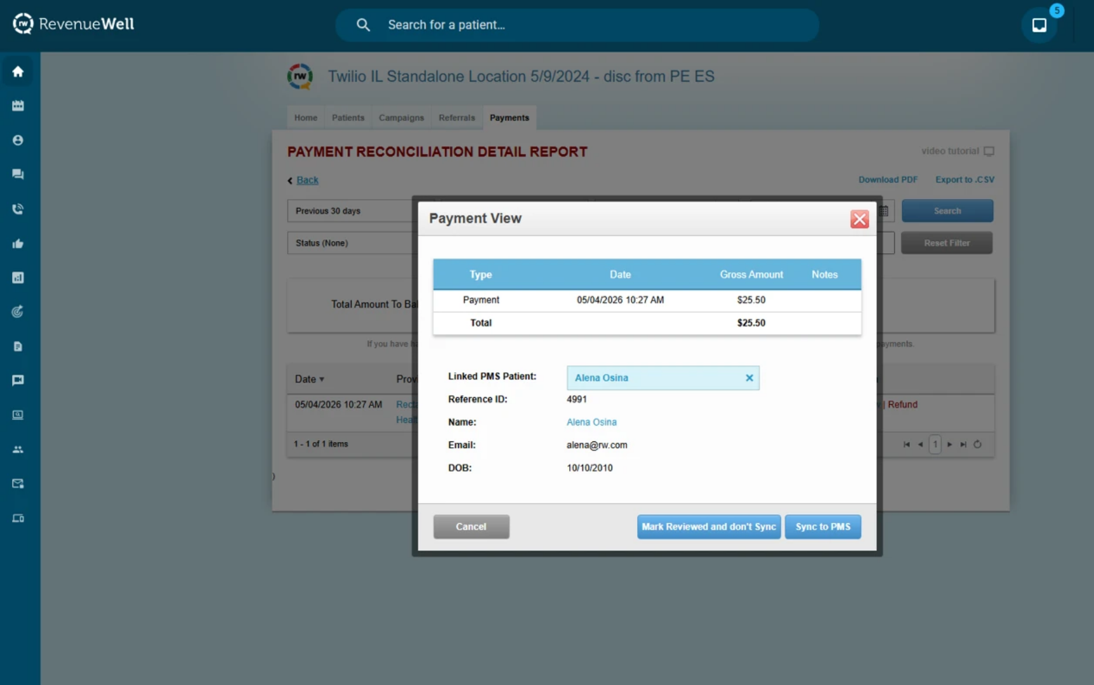Image resolution: width=1094 pixels, height=685 pixels.
Task: Open the Home sidebar icon
Action: 18,72
